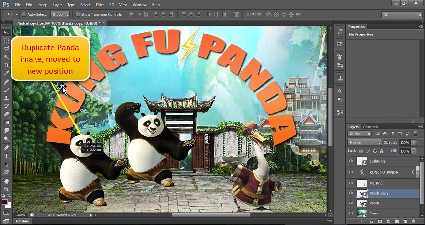Enable Show Transform Controls checkbox
This screenshot has height=225, width=425.
(x=78, y=15)
